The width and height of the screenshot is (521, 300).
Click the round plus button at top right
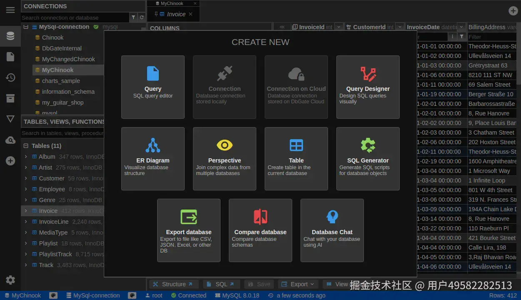click(513, 11)
